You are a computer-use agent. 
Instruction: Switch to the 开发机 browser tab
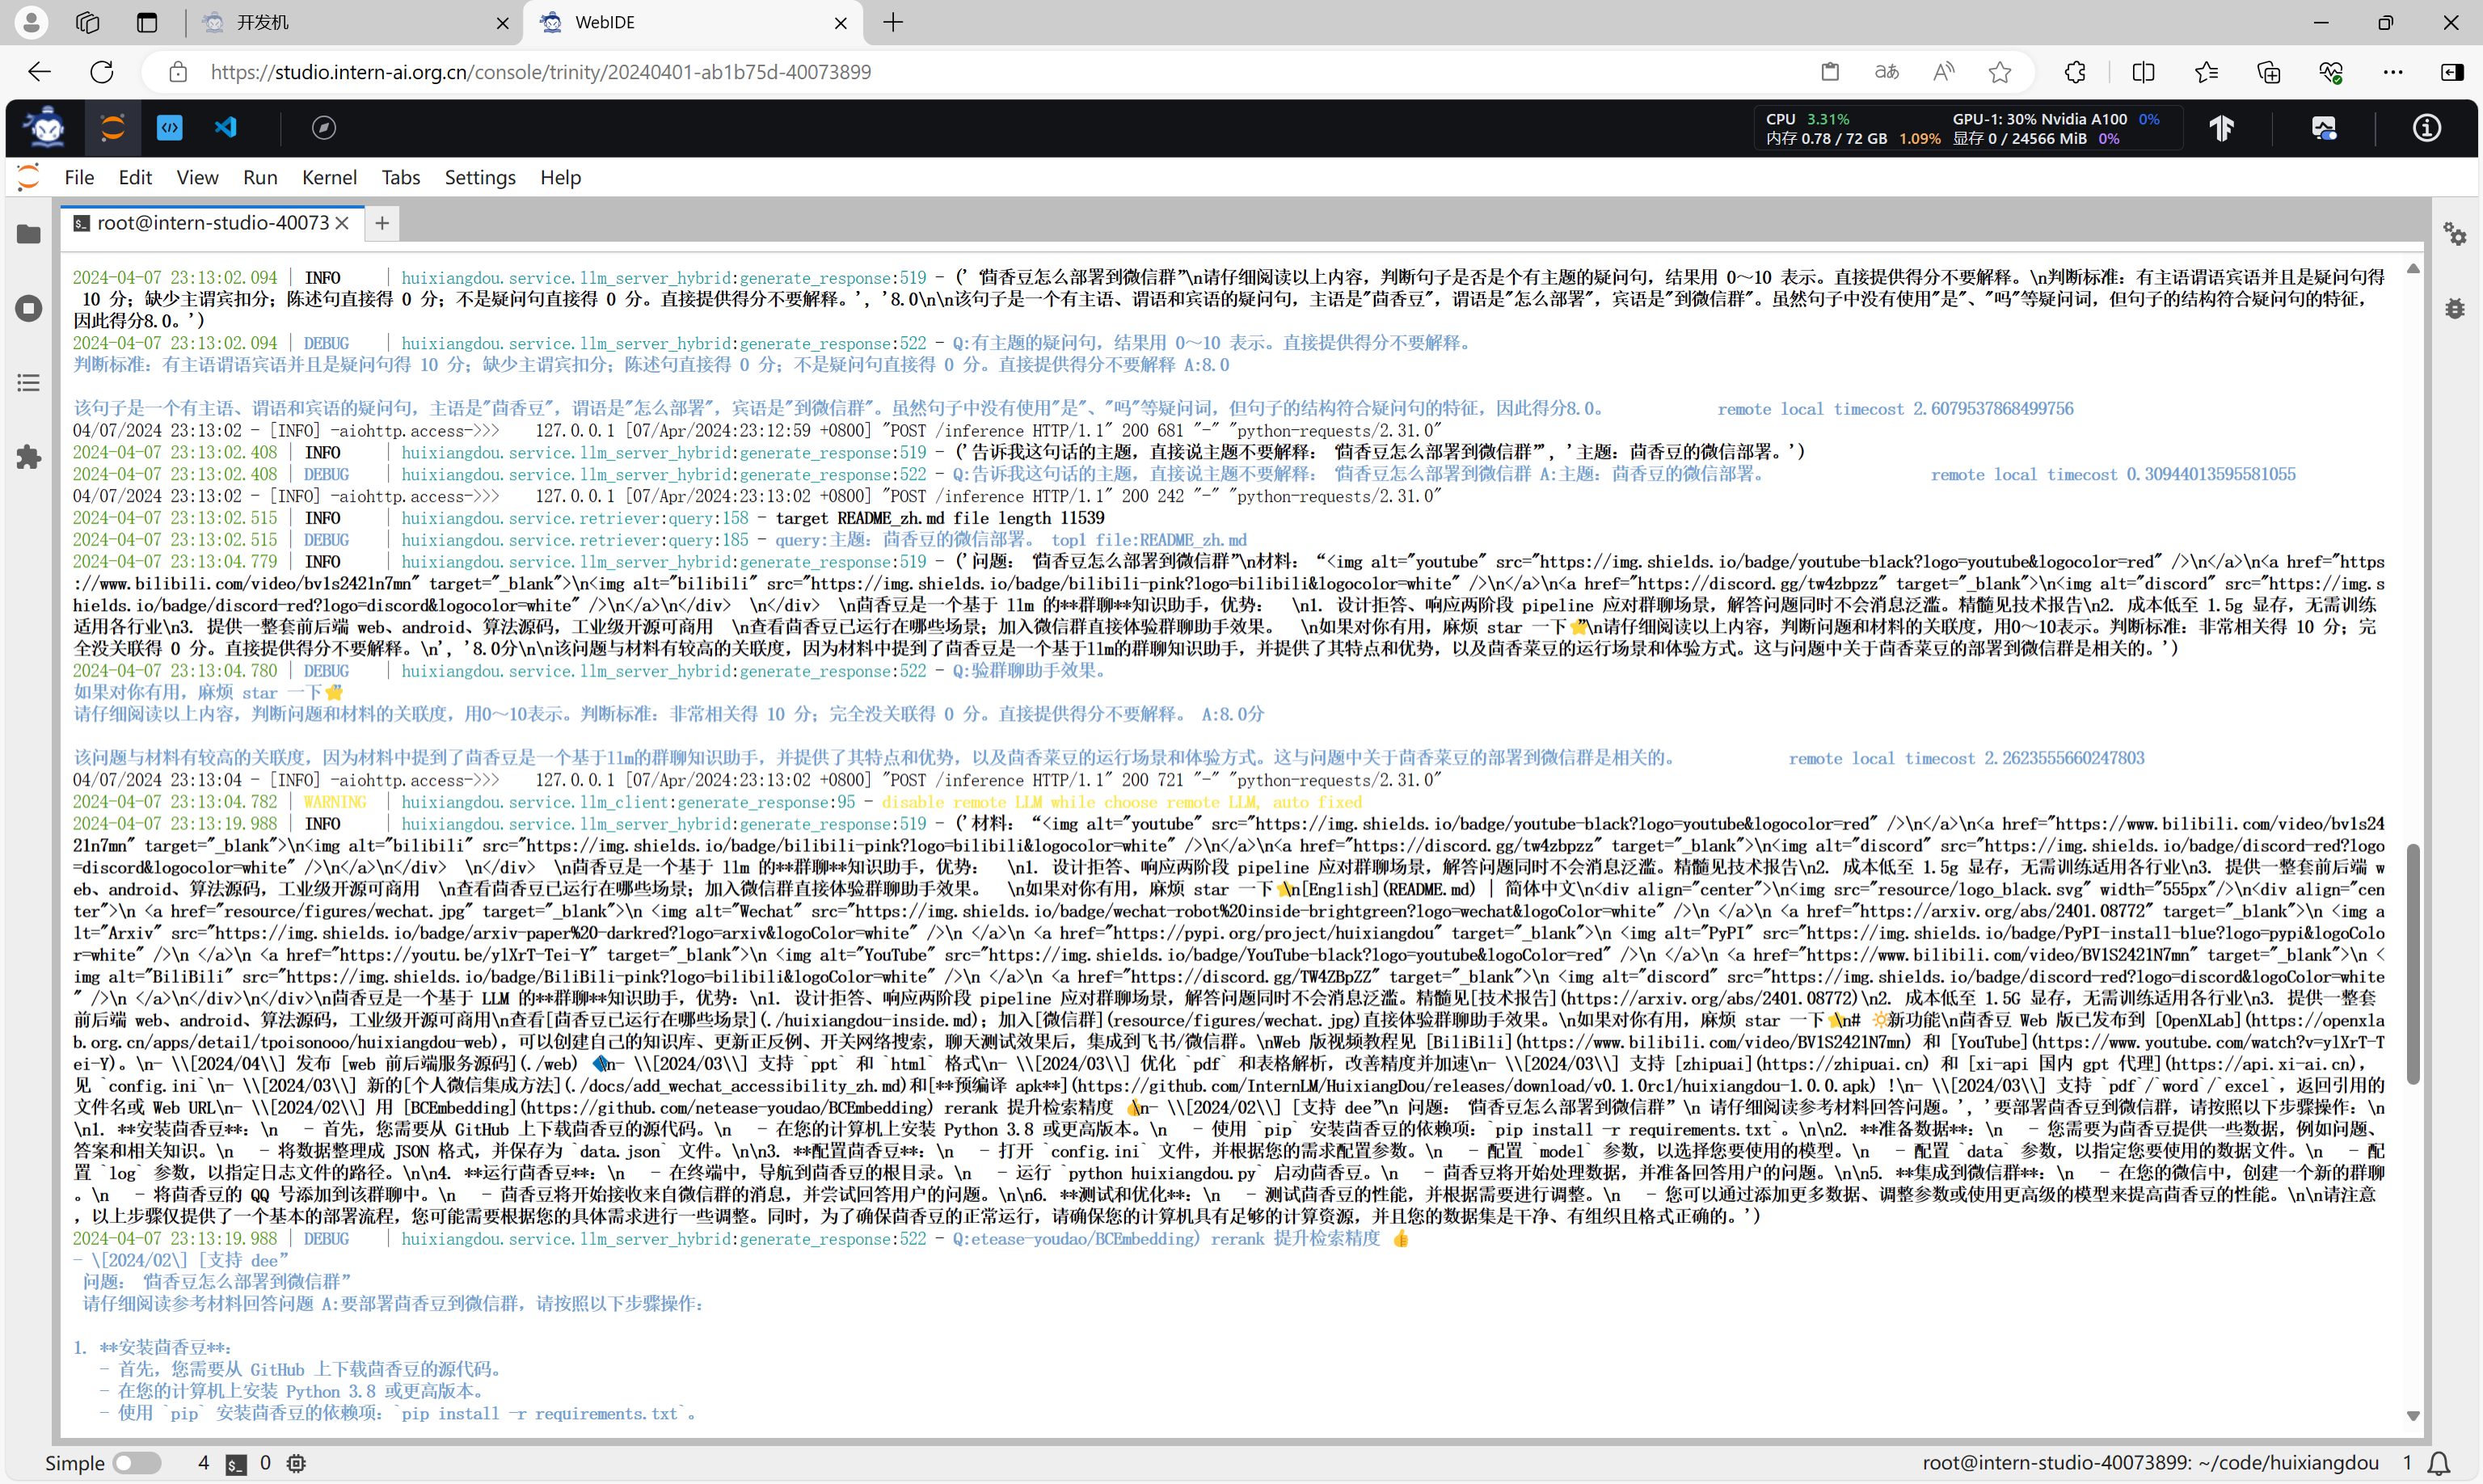pyautogui.click(x=355, y=22)
